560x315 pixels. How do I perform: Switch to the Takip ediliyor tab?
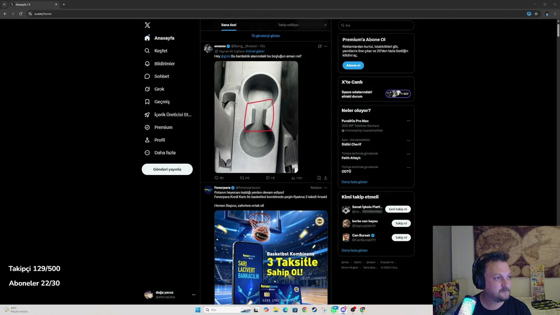coord(288,25)
